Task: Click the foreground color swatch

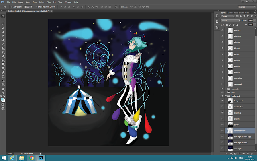Action: point(2,99)
